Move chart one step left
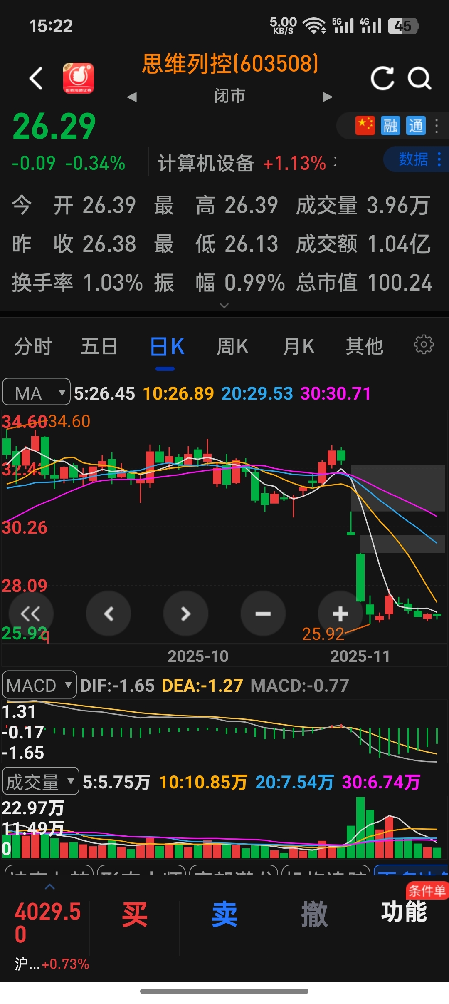449x1004 pixels. point(109,614)
